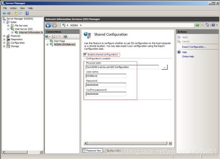Viewport: 220px width, 159px height.
Task: Click the Server Manager toolbar back arrow
Action: click(4, 13)
